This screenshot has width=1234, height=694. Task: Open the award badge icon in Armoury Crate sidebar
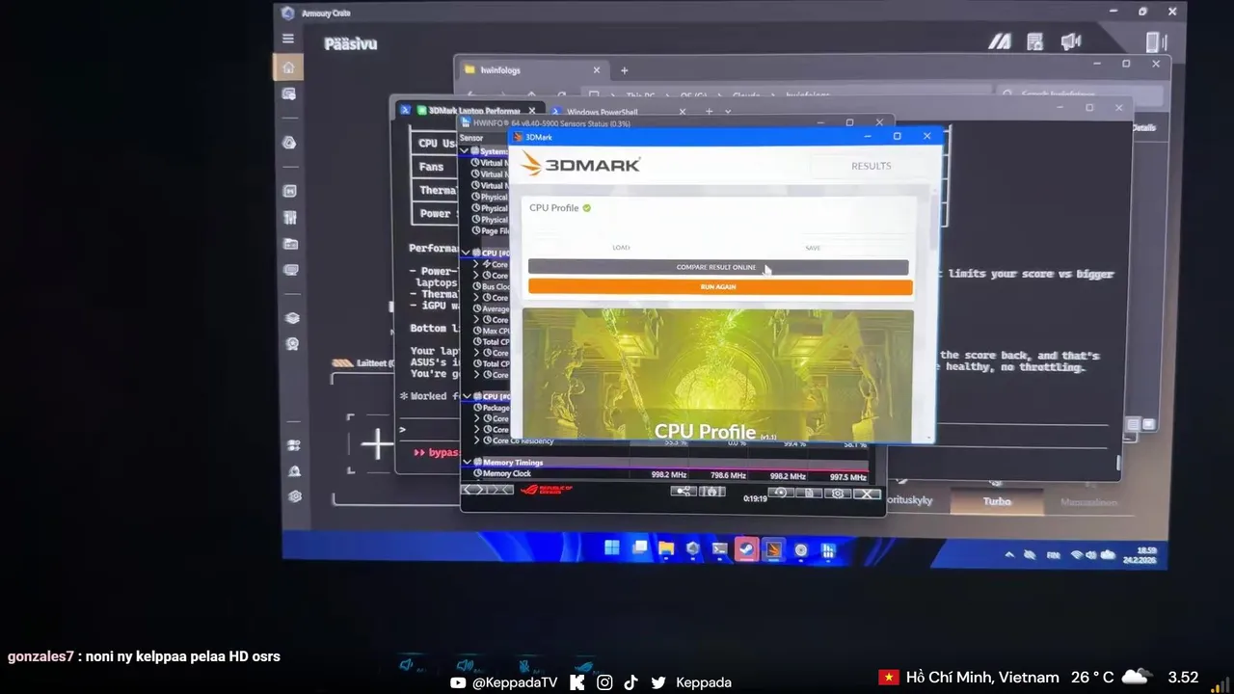pos(292,344)
